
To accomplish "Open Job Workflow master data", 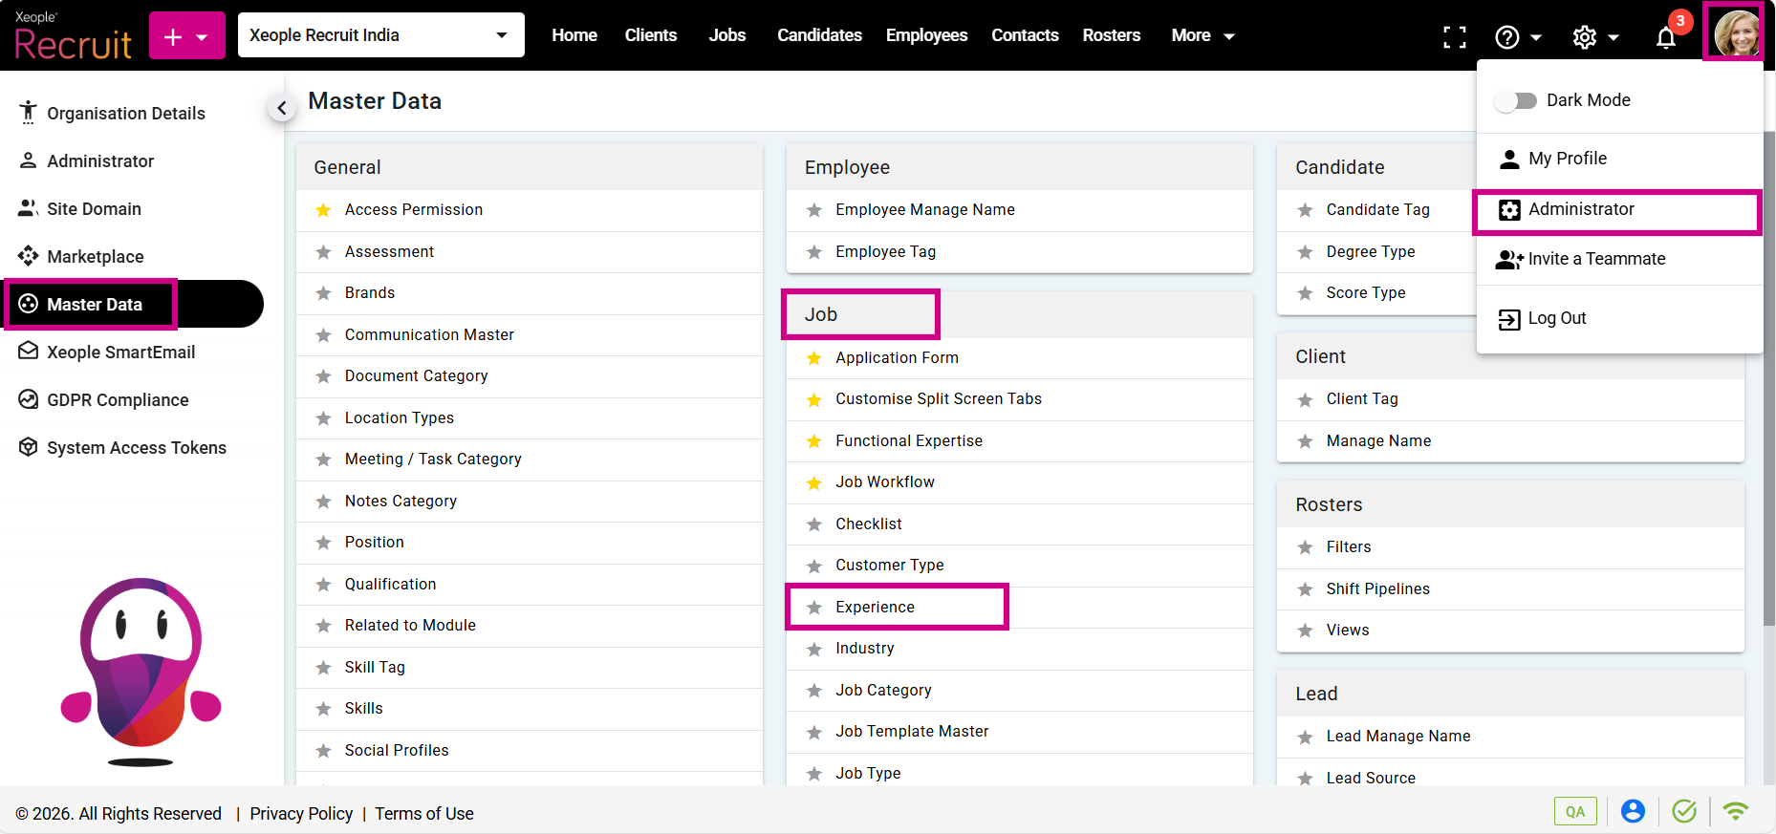I will click(x=884, y=482).
